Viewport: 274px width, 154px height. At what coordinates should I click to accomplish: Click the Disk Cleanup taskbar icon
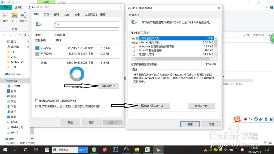[158, 150]
